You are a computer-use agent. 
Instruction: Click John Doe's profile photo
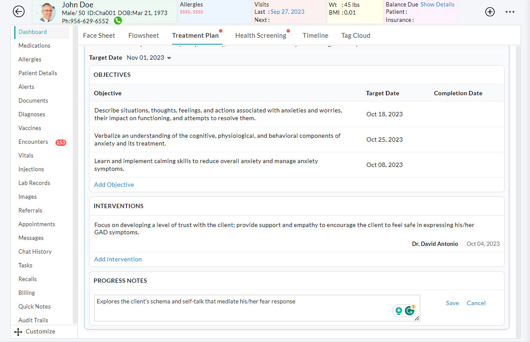[47, 12]
